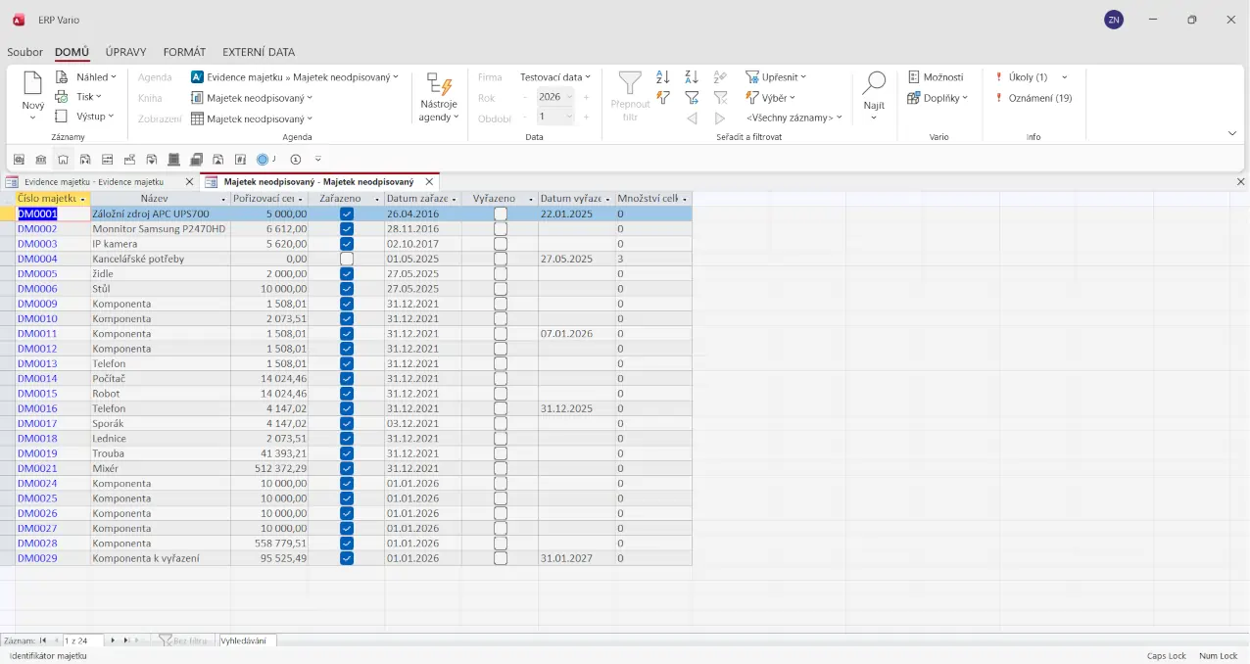Uncheck Zařazeno for Komponenta k vyřazení

(x=347, y=558)
